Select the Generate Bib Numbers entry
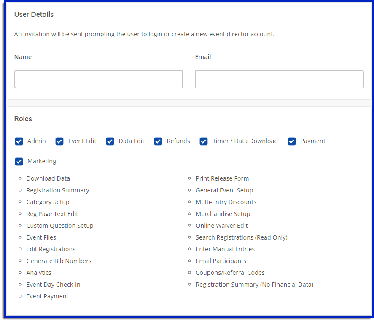The height and width of the screenshot is (322, 374). (x=59, y=261)
